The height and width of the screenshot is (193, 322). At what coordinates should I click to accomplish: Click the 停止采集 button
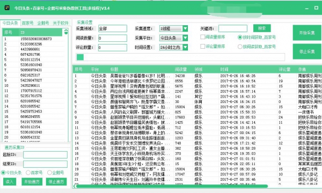click(x=307, y=51)
